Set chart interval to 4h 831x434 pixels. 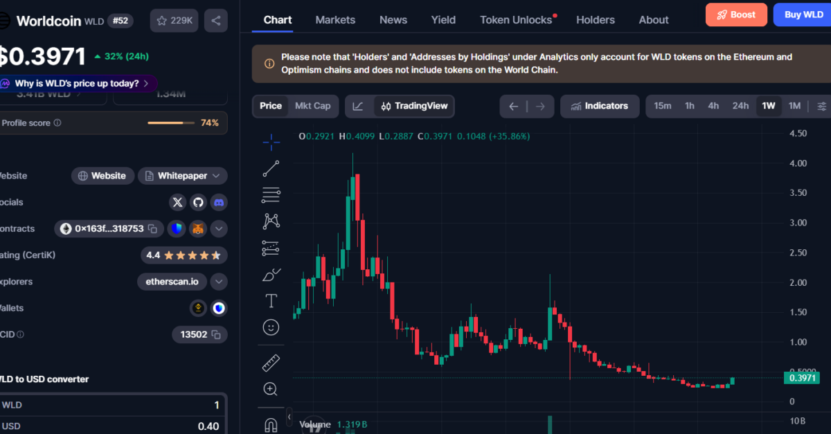click(713, 106)
